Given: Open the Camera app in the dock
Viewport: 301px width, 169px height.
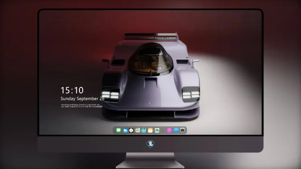Looking at the screenshot, I should [182, 130].
